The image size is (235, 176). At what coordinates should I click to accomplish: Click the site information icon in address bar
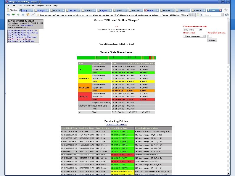(x=190, y=15)
